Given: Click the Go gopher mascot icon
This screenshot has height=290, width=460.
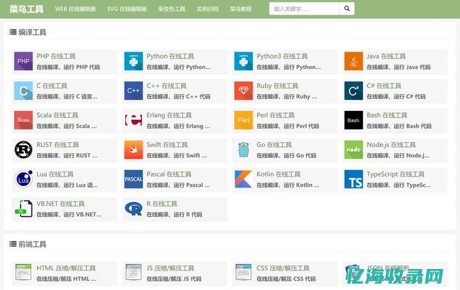Looking at the screenshot, I should click(243, 150).
